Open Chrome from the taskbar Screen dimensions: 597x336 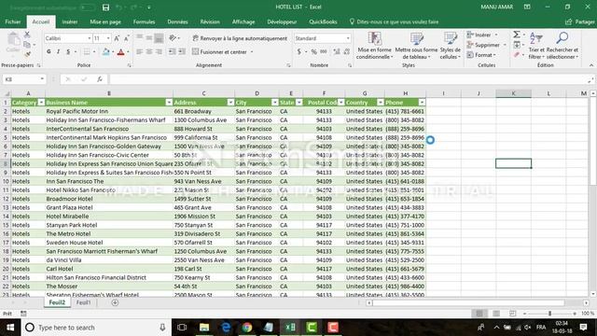pyautogui.click(x=246, y=328)
